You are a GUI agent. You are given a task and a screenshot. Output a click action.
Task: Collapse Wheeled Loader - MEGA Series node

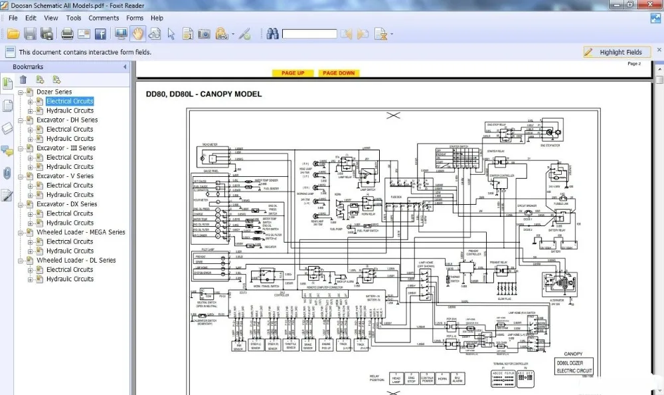[x=21, y=233]
